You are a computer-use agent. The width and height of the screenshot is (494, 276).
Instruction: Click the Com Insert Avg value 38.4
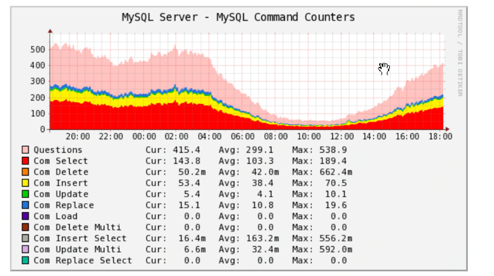(262, 183)
